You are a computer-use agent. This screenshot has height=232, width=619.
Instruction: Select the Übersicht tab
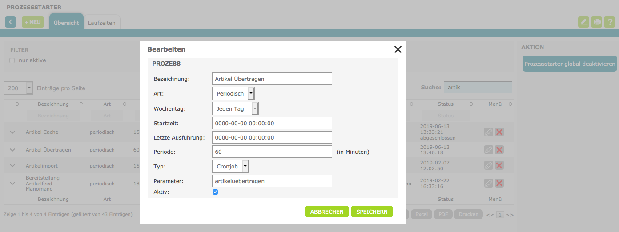click(66, 23)
